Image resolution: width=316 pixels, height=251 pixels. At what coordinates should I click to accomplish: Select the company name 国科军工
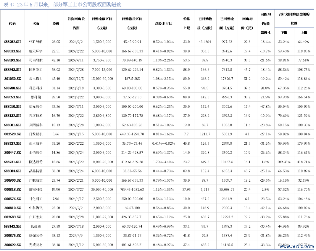36,70
